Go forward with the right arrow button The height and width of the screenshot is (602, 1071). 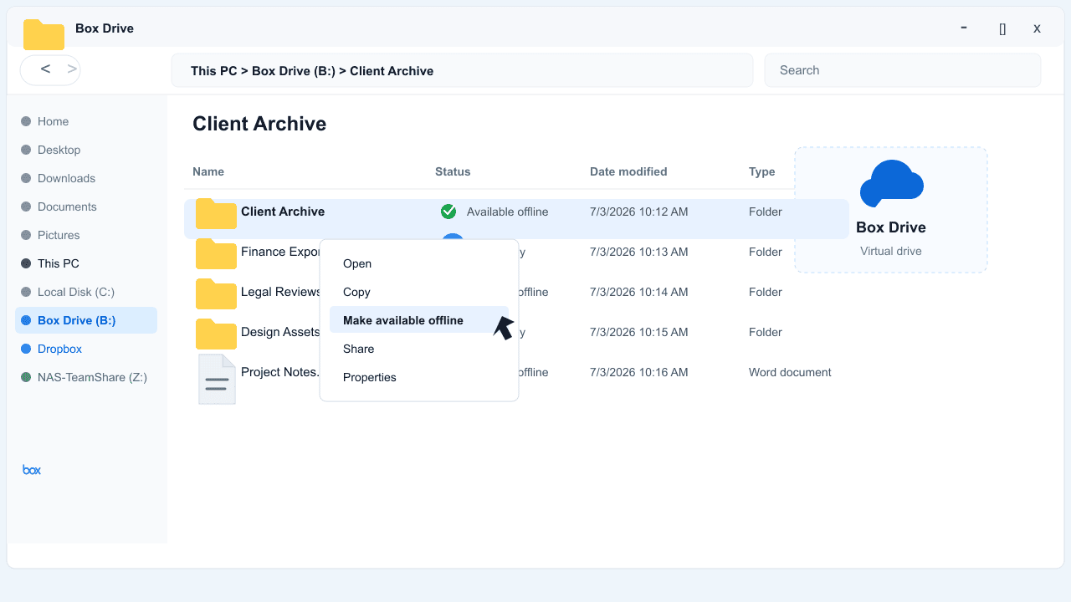coord(72,69)
